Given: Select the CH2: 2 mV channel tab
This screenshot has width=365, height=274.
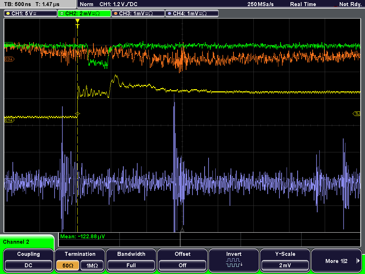Looking at the screenshot, I should [84, 13].
